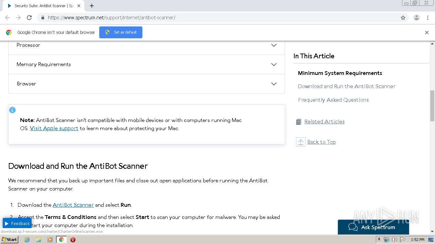Click the Chrome taskbar icon

(61, 240)
